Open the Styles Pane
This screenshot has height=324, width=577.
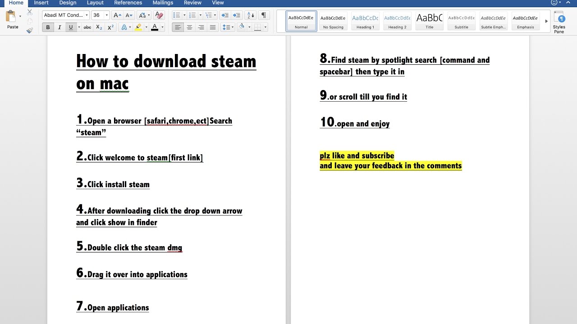[x=559, y=22]
